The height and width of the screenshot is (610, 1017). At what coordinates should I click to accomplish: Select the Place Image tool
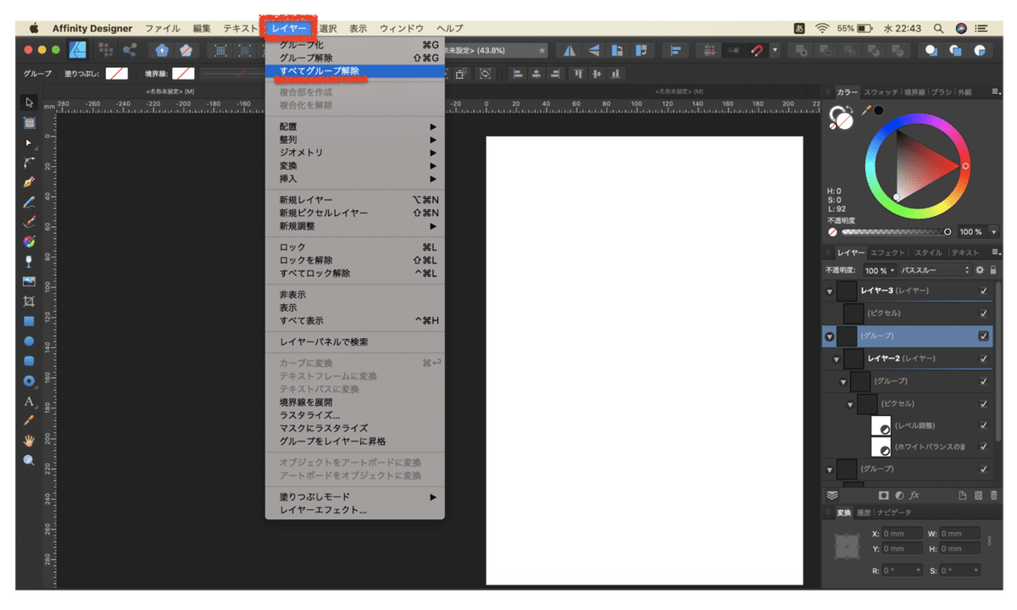tap(29, 281)
